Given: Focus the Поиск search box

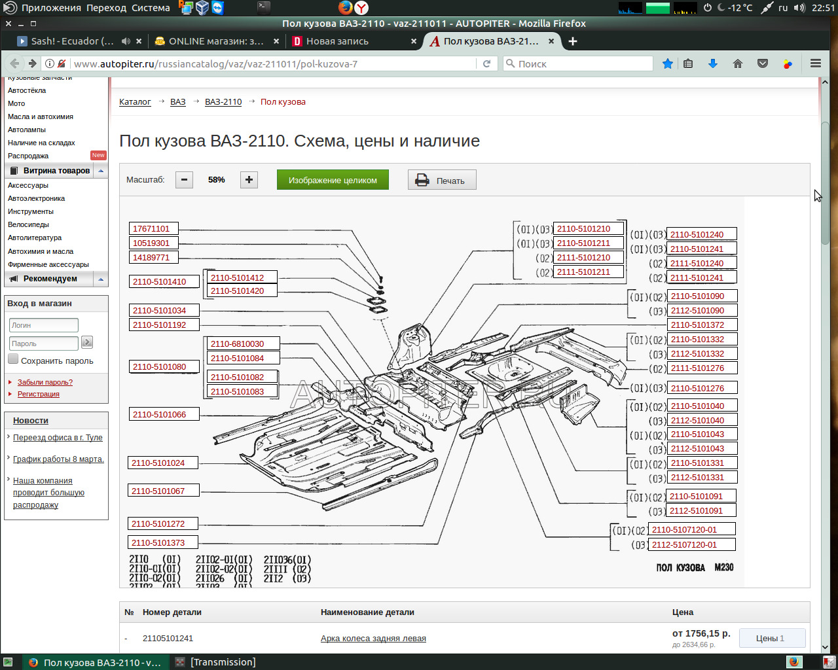Looking at the screenshot, I should 578,63.
